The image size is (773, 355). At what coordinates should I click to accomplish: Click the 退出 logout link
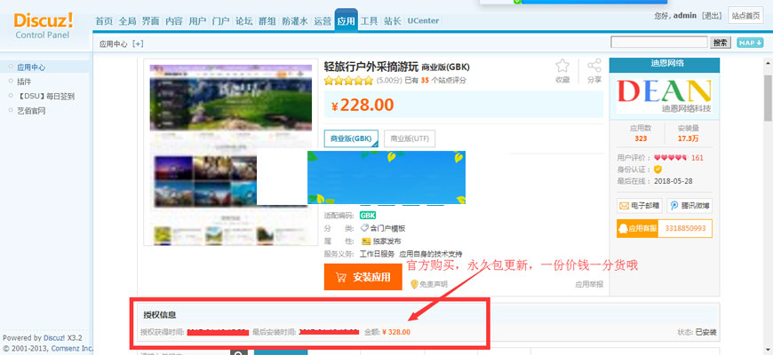pos(712,15)
